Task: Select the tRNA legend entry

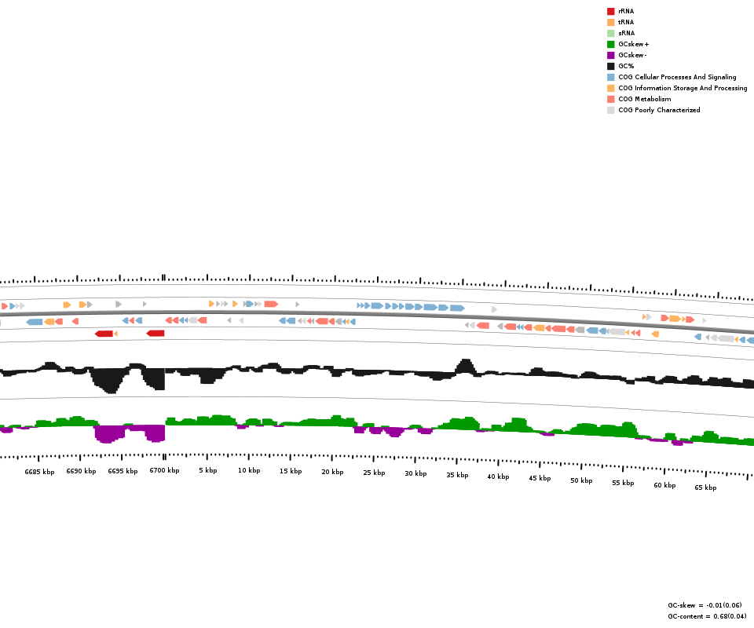Action: (625, 22)
